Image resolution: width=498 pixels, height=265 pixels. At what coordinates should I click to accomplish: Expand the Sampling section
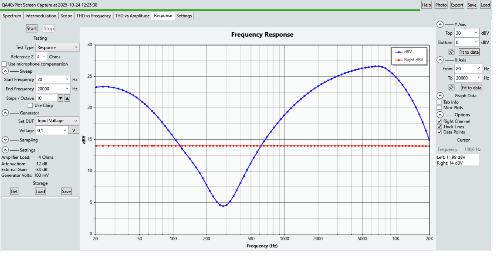pos(5,140)
